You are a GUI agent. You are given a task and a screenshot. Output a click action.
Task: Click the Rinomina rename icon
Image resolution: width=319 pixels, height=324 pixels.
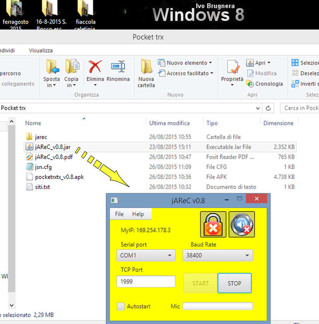tap(118, 67)
